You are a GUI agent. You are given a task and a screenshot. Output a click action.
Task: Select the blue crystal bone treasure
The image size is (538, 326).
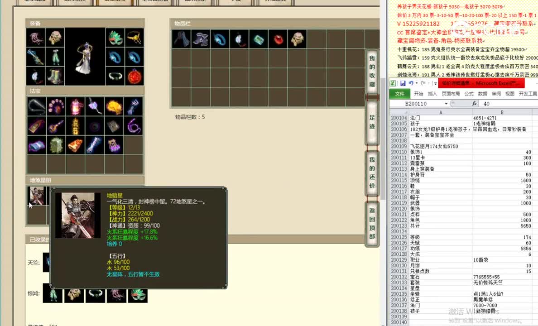pyautogui.click(x=95, y=145)
